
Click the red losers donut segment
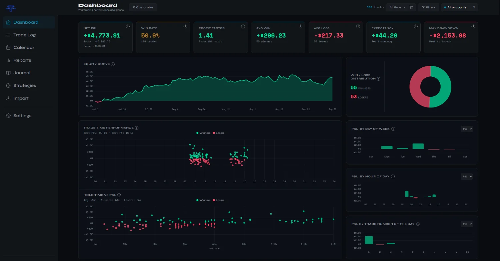415,87
